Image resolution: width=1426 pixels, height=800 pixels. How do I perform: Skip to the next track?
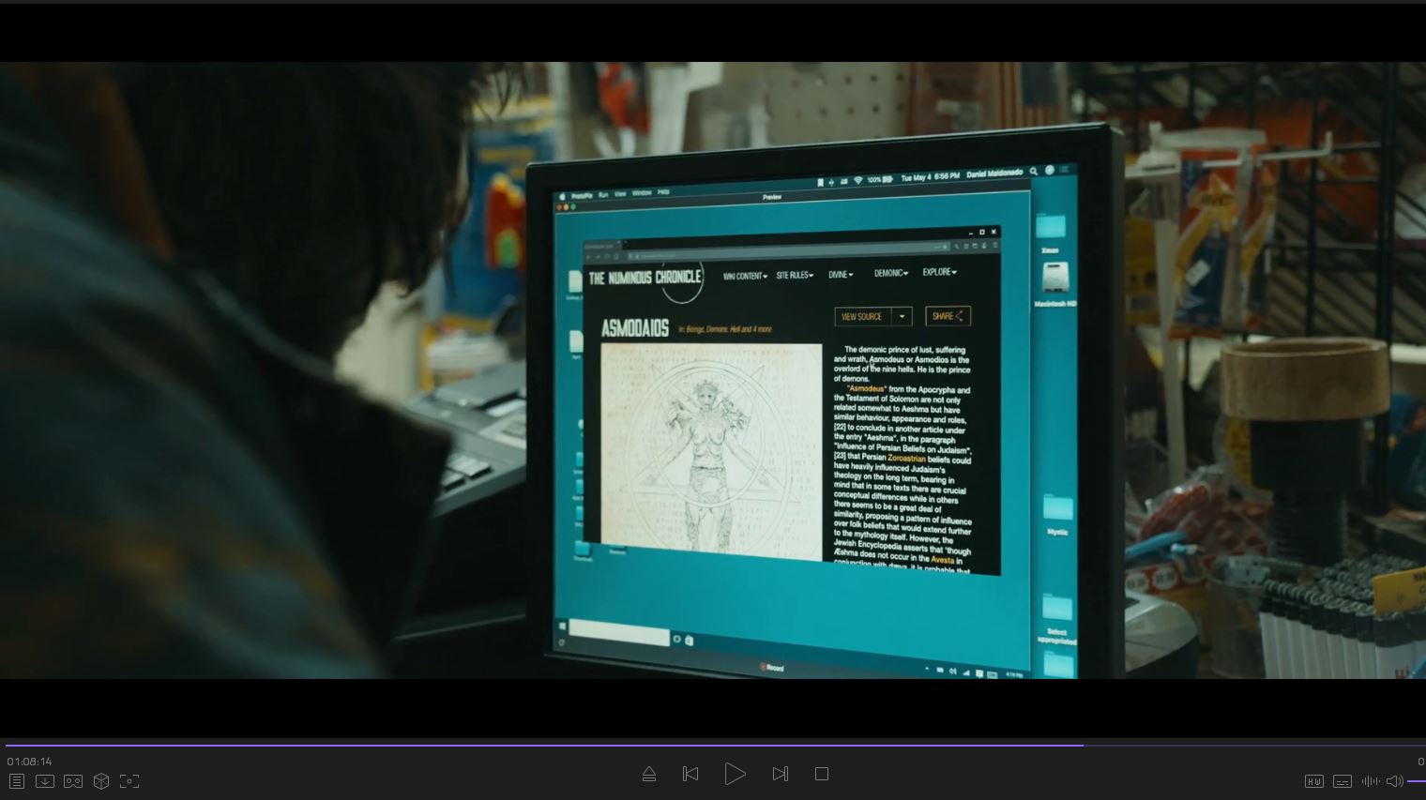[x=780, y=774]
